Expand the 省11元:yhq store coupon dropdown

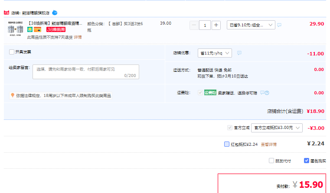pyautogui.click(x=215, y=53)
